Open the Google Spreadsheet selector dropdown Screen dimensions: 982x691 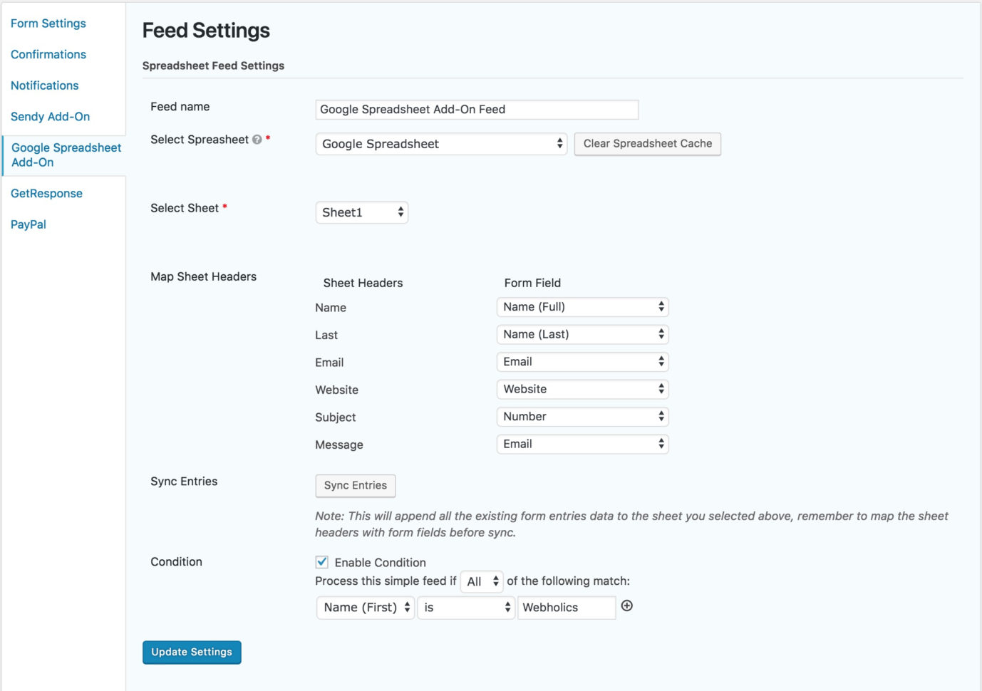440,144
